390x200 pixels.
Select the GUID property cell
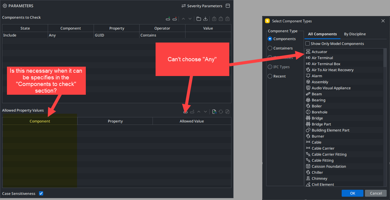pos(117,35)
